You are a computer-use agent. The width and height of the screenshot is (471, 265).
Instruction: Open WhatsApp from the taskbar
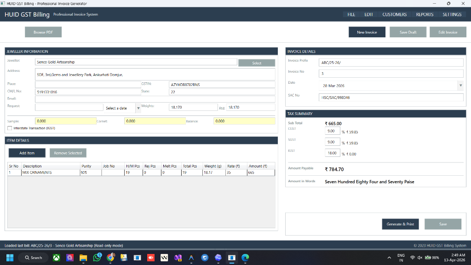click(97, 258)
